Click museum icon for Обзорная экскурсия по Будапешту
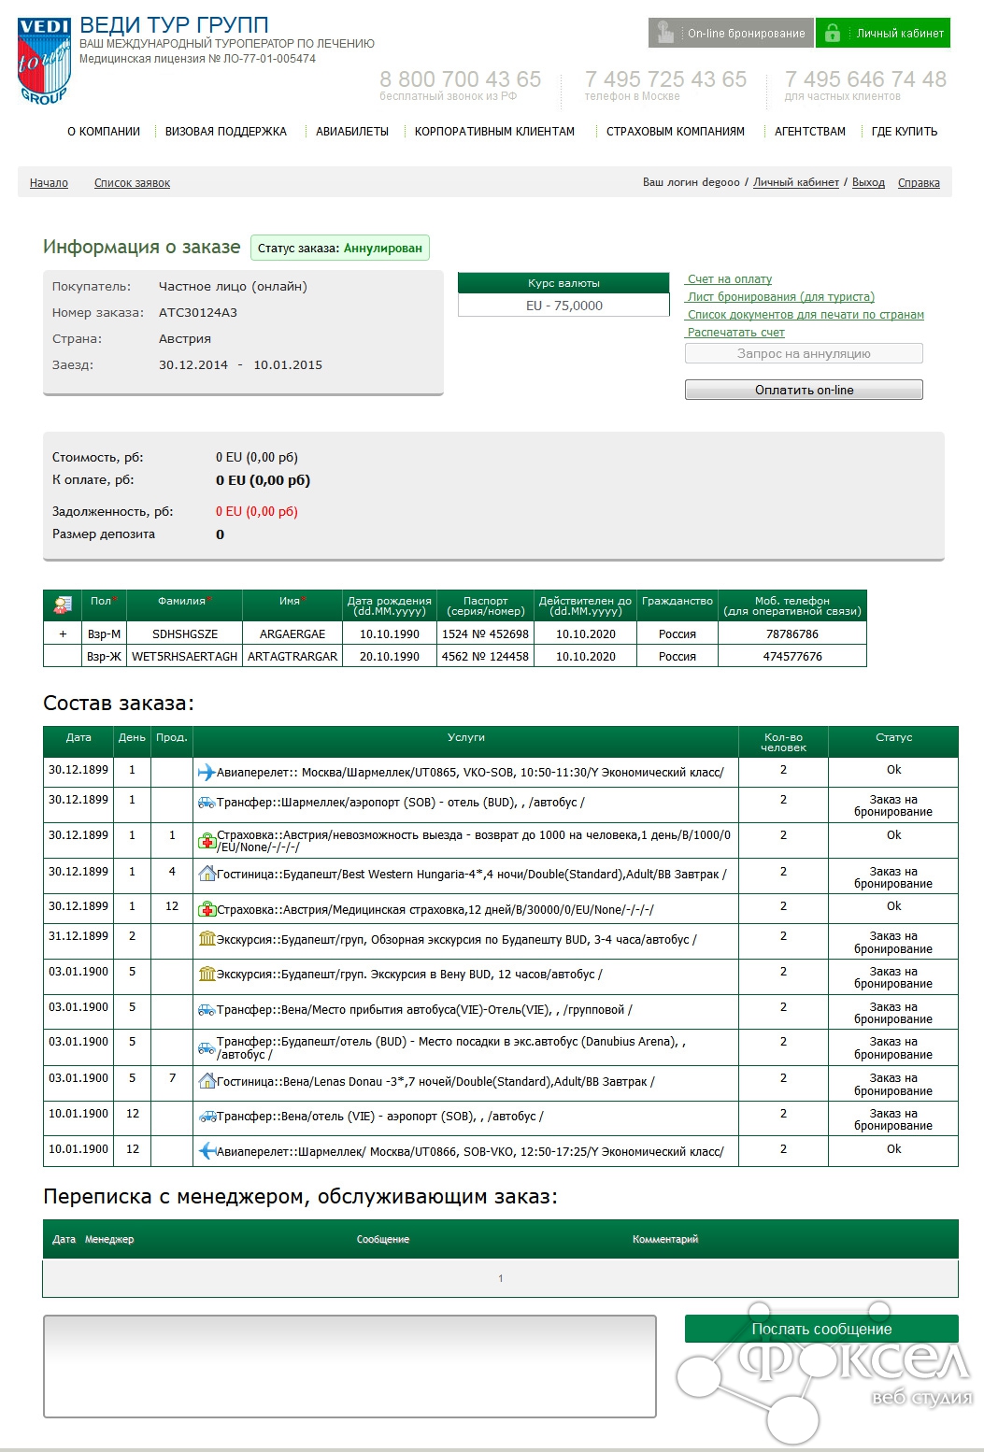This screenshot has width=984, height=1452. coord(207,939)
